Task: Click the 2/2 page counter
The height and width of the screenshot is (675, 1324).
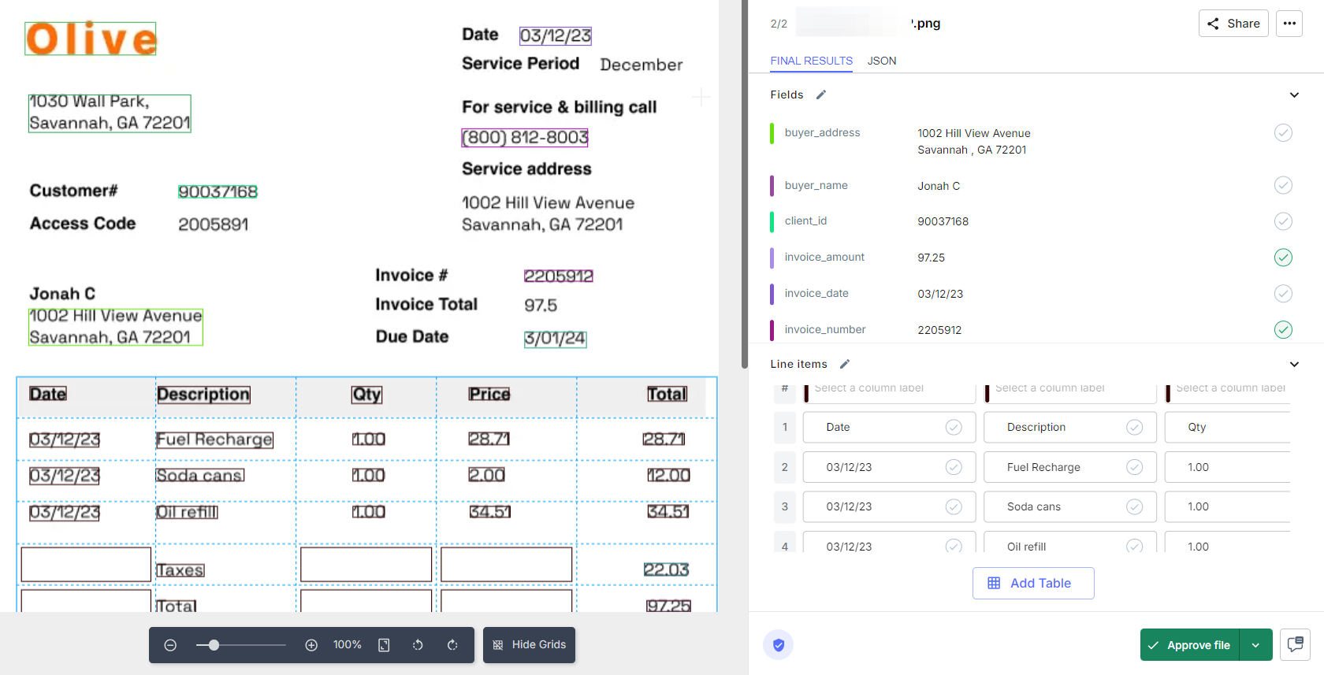Action: point(779,24)
